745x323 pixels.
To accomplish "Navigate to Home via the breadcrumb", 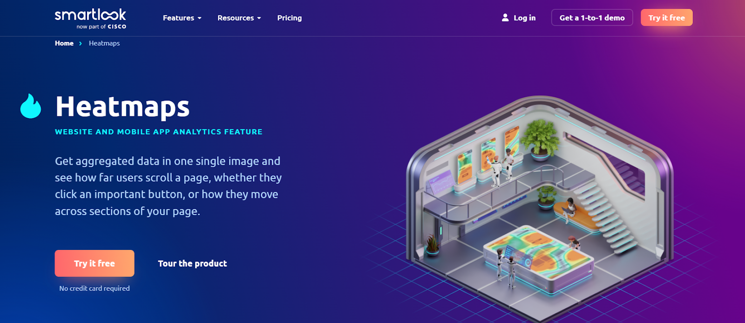I will [x=64, y=43].
